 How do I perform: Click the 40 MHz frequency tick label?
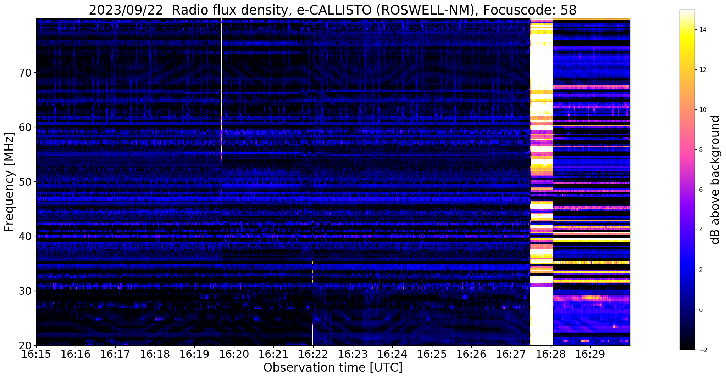pos(25,236)
